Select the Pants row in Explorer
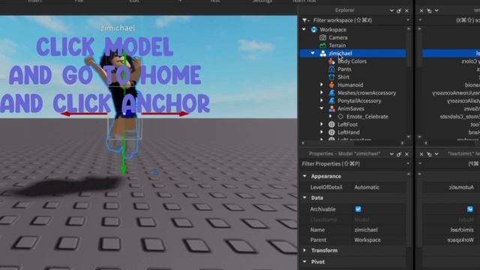 [353, 69]
